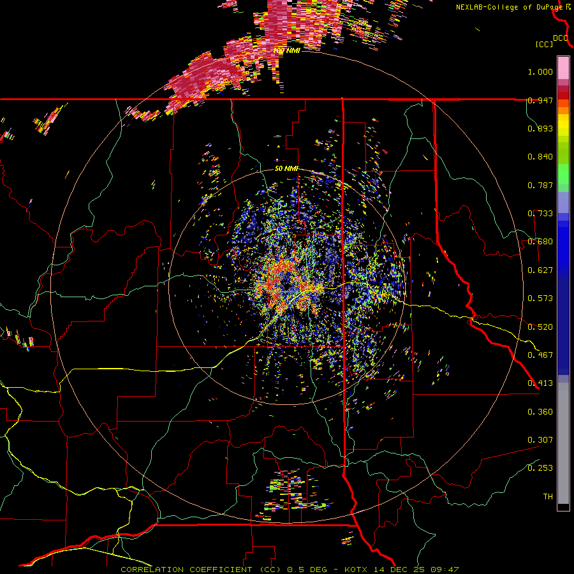Click the 100 NMI range ring label

[286, 50]
